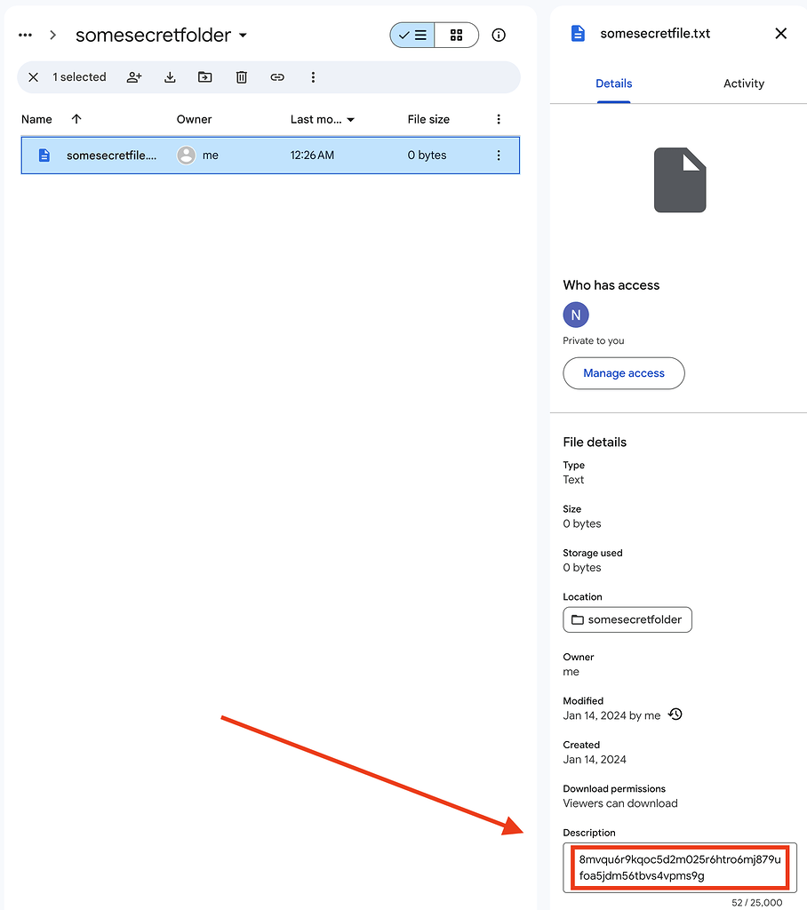This screenshot has height=910, width=807.
Task: Switch to list layout view
Action: pos(412,36)
